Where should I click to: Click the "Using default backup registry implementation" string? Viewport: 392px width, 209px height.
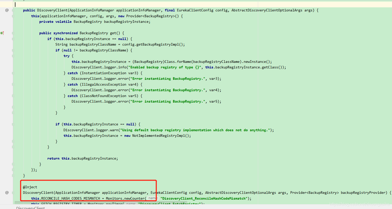coord(195,130)
